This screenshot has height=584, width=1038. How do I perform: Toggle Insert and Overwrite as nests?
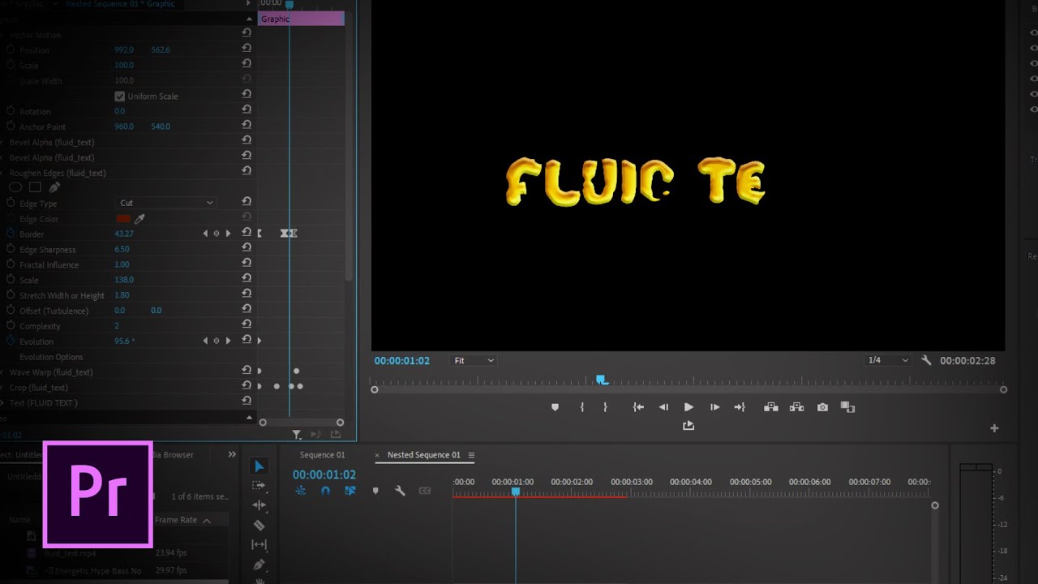300,491
